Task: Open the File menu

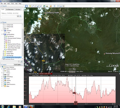Action: click(1, 4)
